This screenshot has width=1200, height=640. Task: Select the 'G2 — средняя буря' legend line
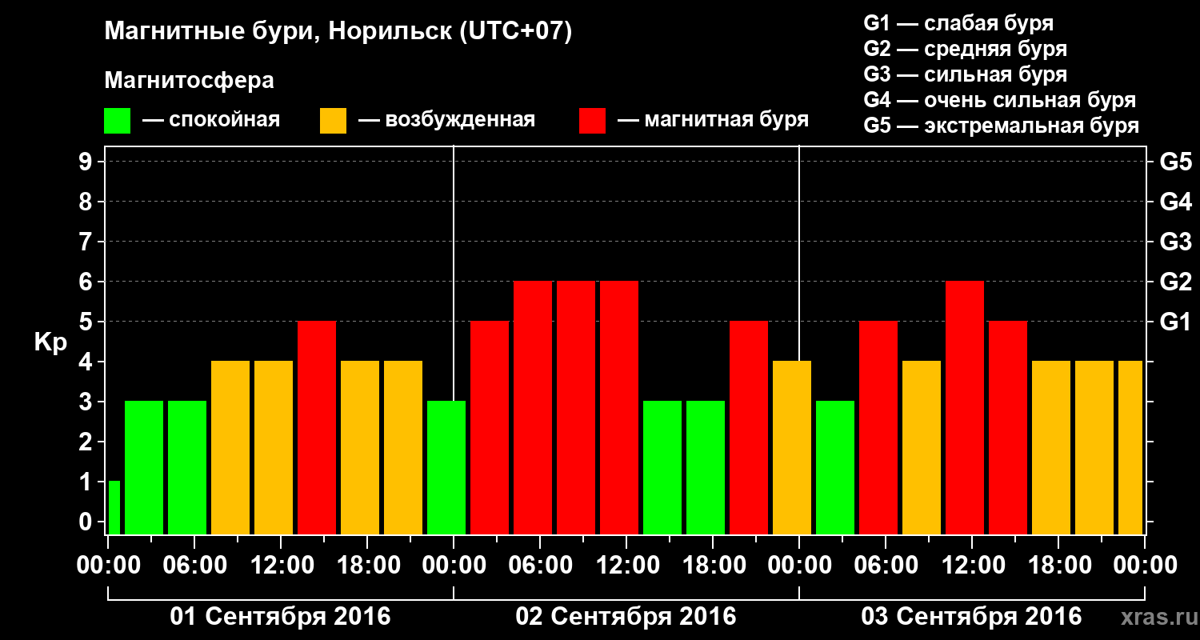(x=966, y=49)
